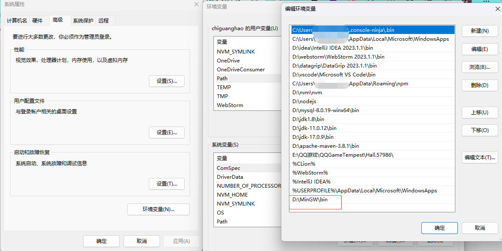Switch to the 硬件 tab

click(x=37, y=21)
